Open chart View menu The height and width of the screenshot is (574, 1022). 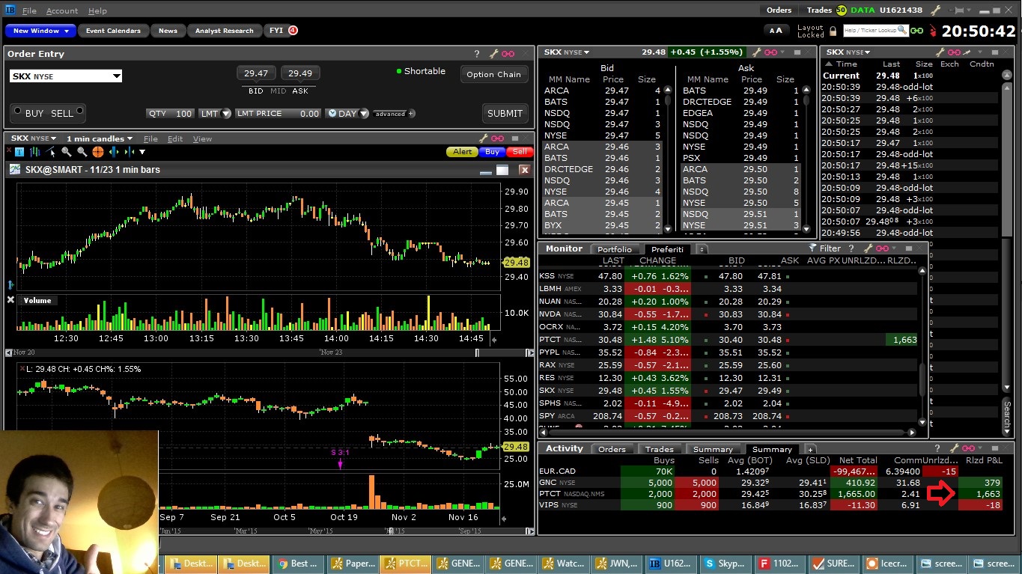coord(202,138)
